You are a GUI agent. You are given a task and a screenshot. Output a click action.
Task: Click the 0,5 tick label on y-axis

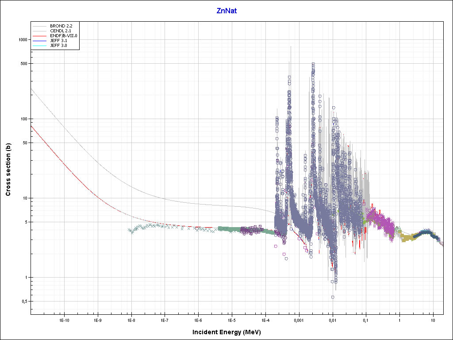[x=25, y=301]
